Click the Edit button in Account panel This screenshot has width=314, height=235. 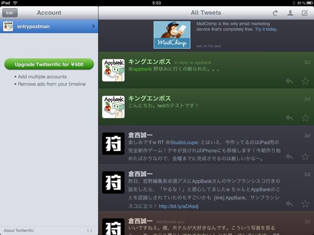click(10, 13)
